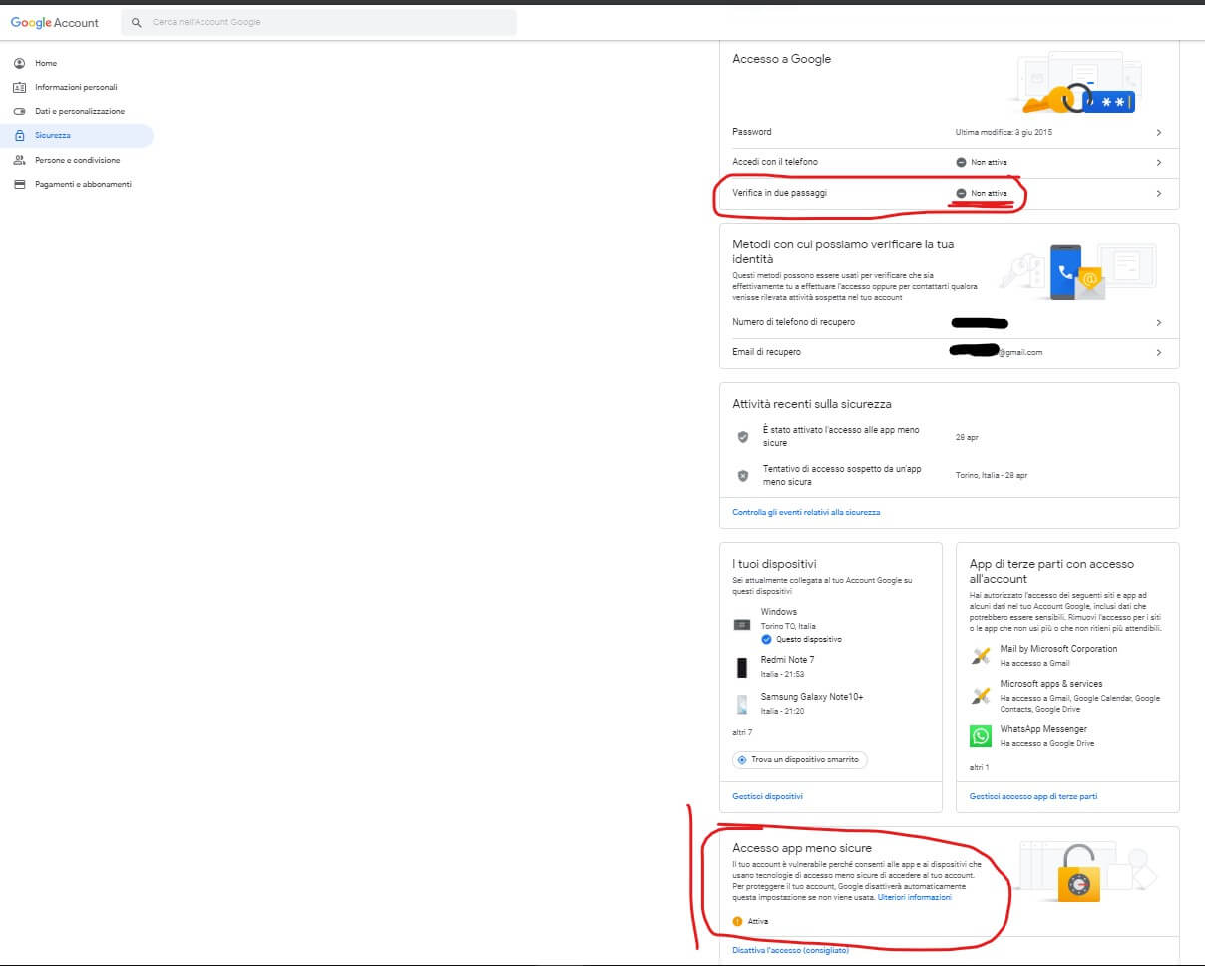The image size is (1205, 966).
Task: Open the Password row chevron
Action: click(1158, 132)
